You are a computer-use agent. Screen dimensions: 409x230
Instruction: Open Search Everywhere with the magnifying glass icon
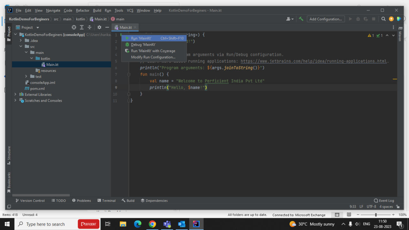(x=383, y=19)
